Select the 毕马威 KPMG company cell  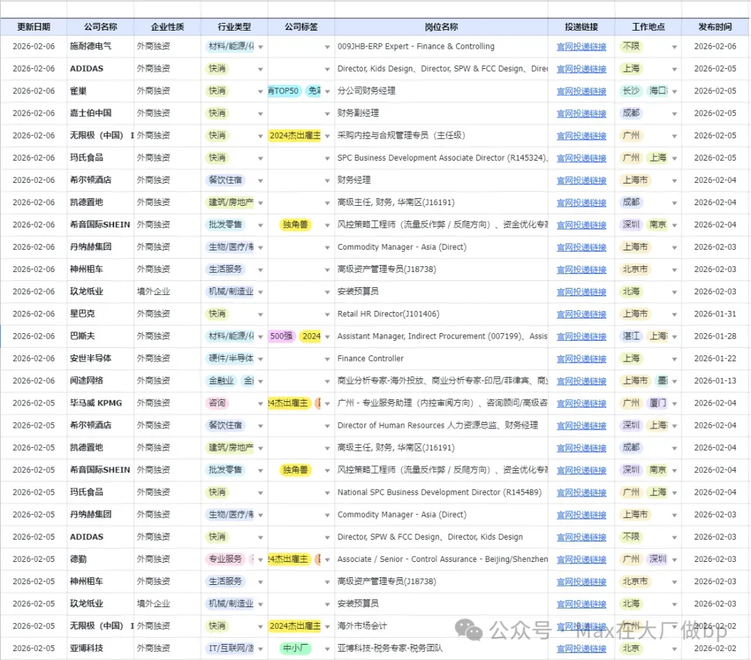(x=101, y=403)
